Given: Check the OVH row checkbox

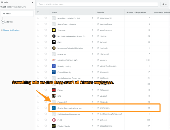Looking at the screenshot, I should tap(38, 42).
